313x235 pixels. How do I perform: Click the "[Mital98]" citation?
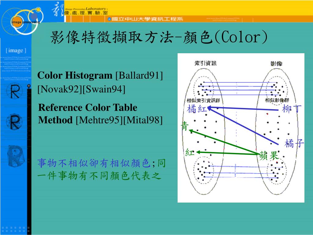point(143,120)
